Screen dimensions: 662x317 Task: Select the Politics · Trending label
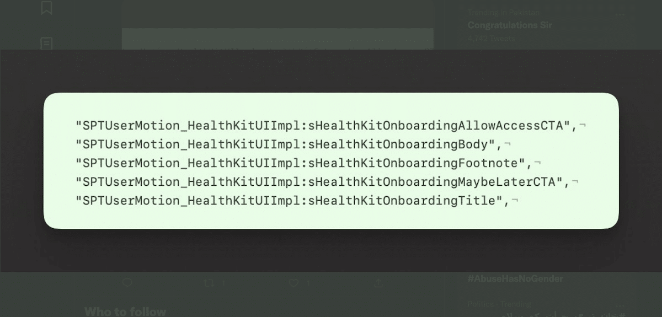(x=499, y=304)
